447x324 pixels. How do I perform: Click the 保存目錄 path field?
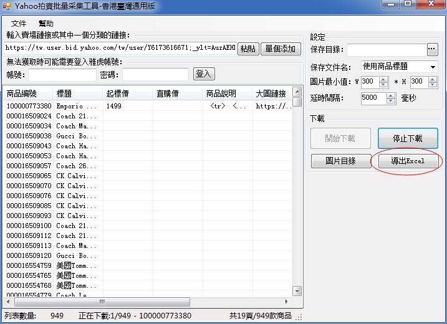387,50
